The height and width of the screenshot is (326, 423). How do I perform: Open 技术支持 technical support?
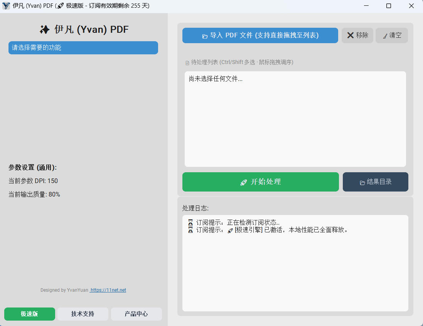pyautogui.click(x=83, y=314)
